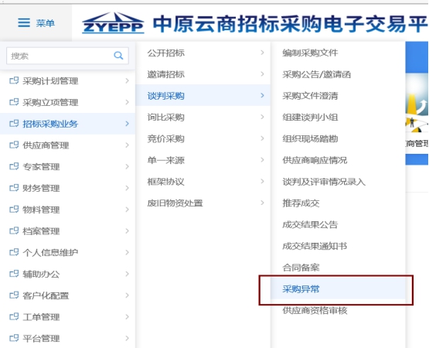Image resolution: width=429 pixels, height=348 pixels.
Task: Expand the 询比采购 submenu arrow
Action: pyautogui.click(x=262, y=117)
